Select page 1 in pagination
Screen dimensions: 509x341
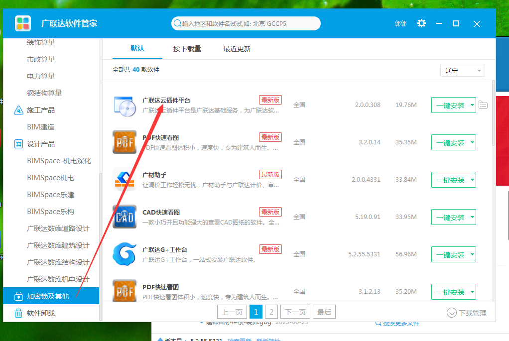pos(256,312)
